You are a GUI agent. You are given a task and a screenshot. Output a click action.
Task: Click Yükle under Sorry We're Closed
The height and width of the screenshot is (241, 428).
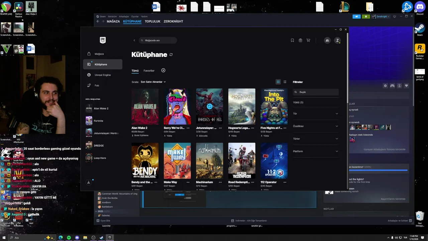coord(168,136)
